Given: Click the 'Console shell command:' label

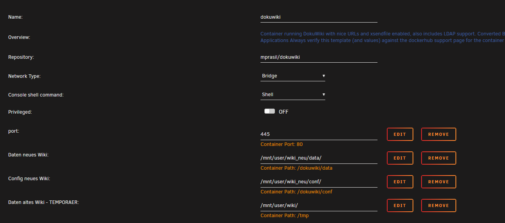Looking at the screenshot, I should (36, 95).
